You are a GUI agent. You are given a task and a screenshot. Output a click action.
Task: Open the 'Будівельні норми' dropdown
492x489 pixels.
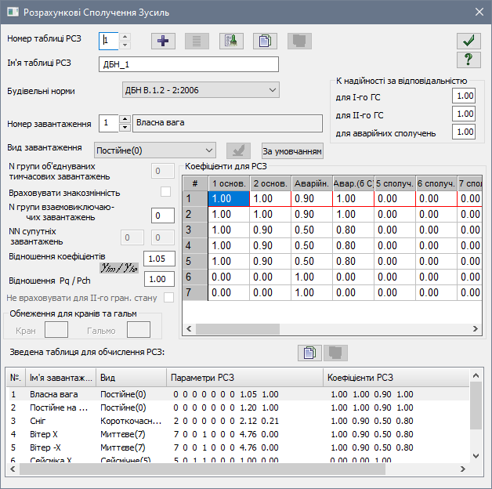click(x=200, y=90)
